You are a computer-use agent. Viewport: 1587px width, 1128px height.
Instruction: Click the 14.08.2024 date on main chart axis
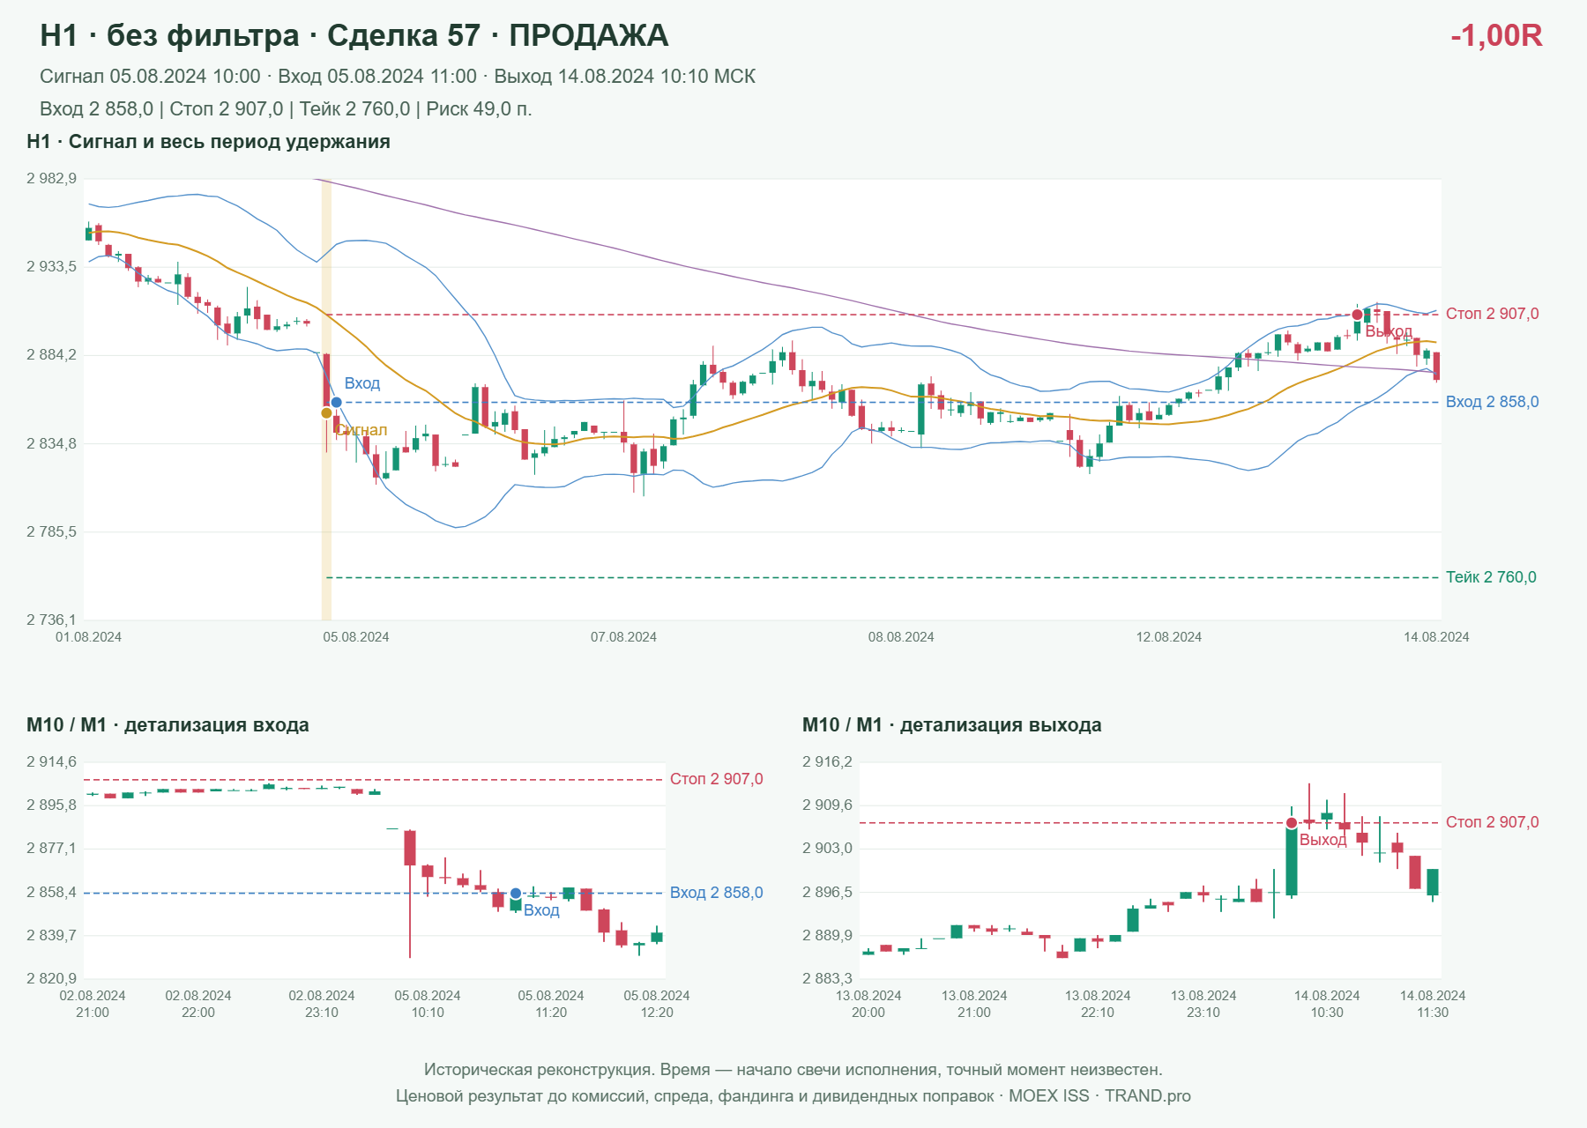pos(1436,637)
